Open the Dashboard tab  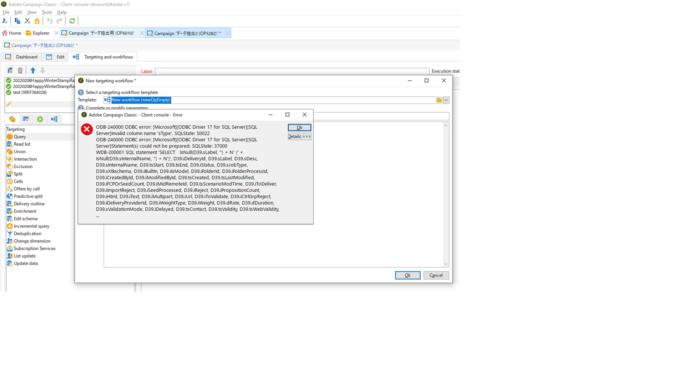21,57
